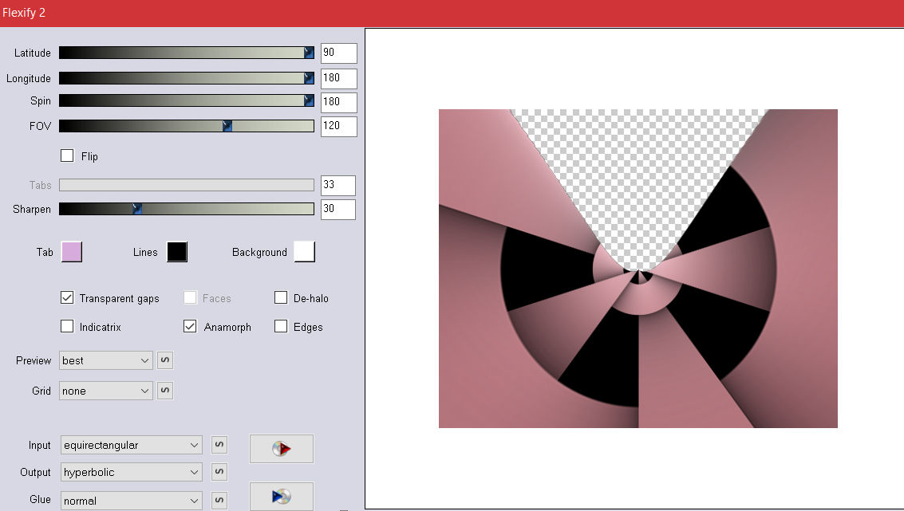Click the S button beside Preview dropdown
Viewport: 904px width, 511px height.
165,360
